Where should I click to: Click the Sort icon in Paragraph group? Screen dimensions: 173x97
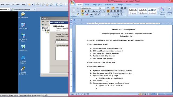118,14
